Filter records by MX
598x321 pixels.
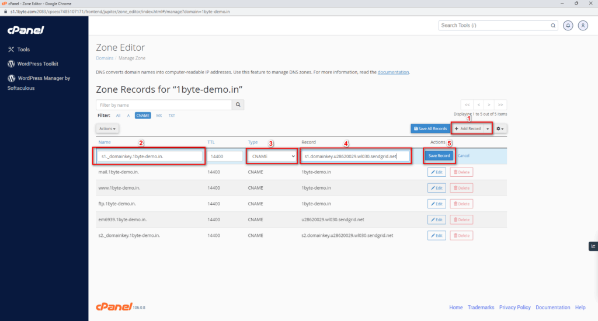159,116
